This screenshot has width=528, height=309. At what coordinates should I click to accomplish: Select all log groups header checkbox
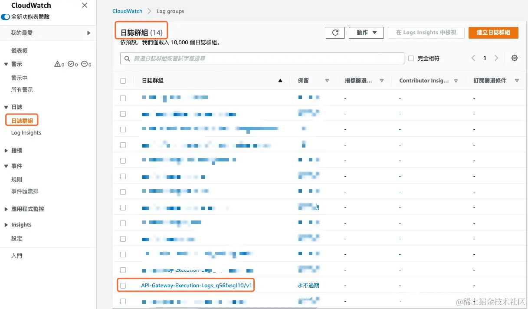click(x=123, y=81)
